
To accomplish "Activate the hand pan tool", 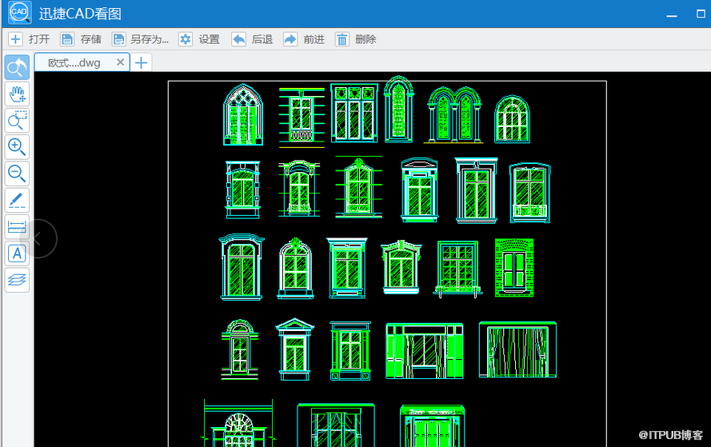I will click(18, 94).
